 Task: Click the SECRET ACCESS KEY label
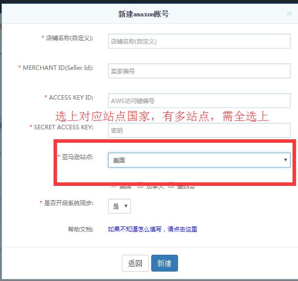63,127
